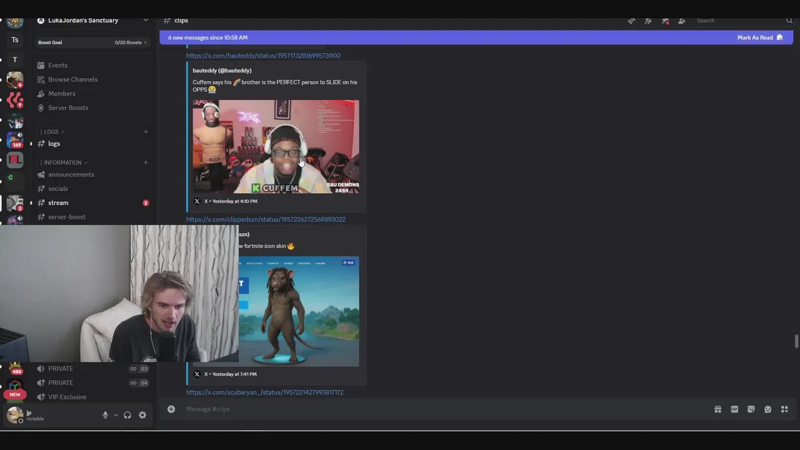Open microphone input options dropdown arrow

click(x=116, y=415)
